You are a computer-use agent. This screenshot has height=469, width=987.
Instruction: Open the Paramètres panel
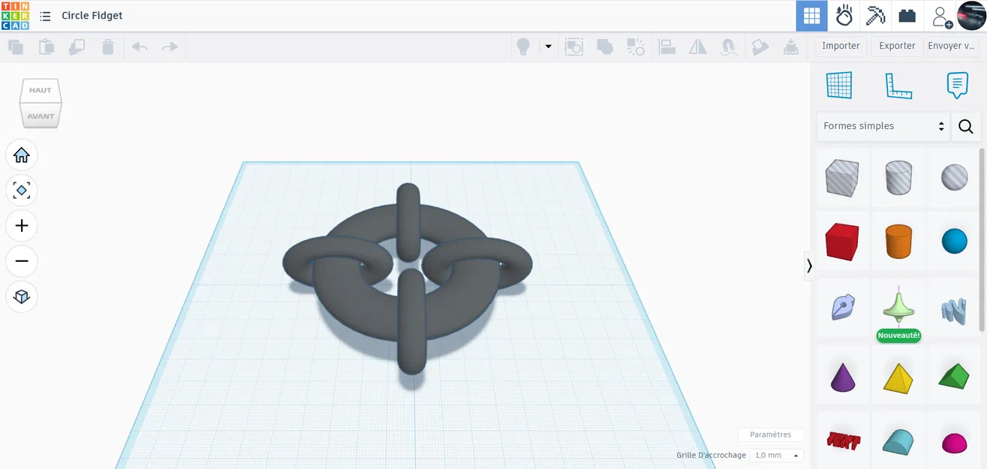tap(771, 434)
